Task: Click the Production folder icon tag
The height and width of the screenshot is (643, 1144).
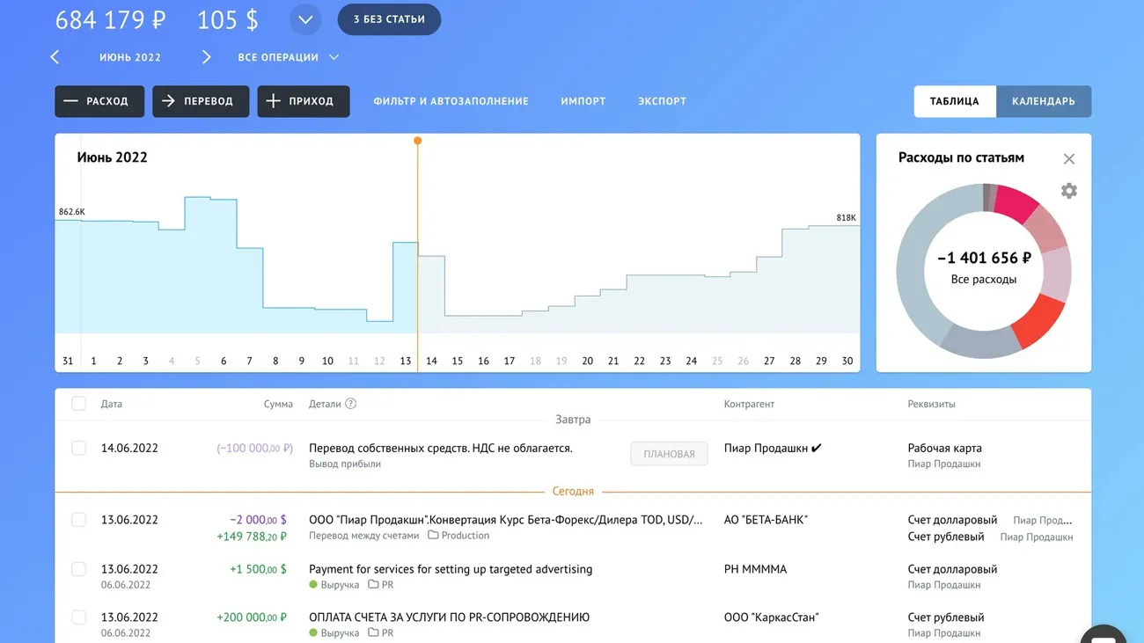Action: coord(433,535)
